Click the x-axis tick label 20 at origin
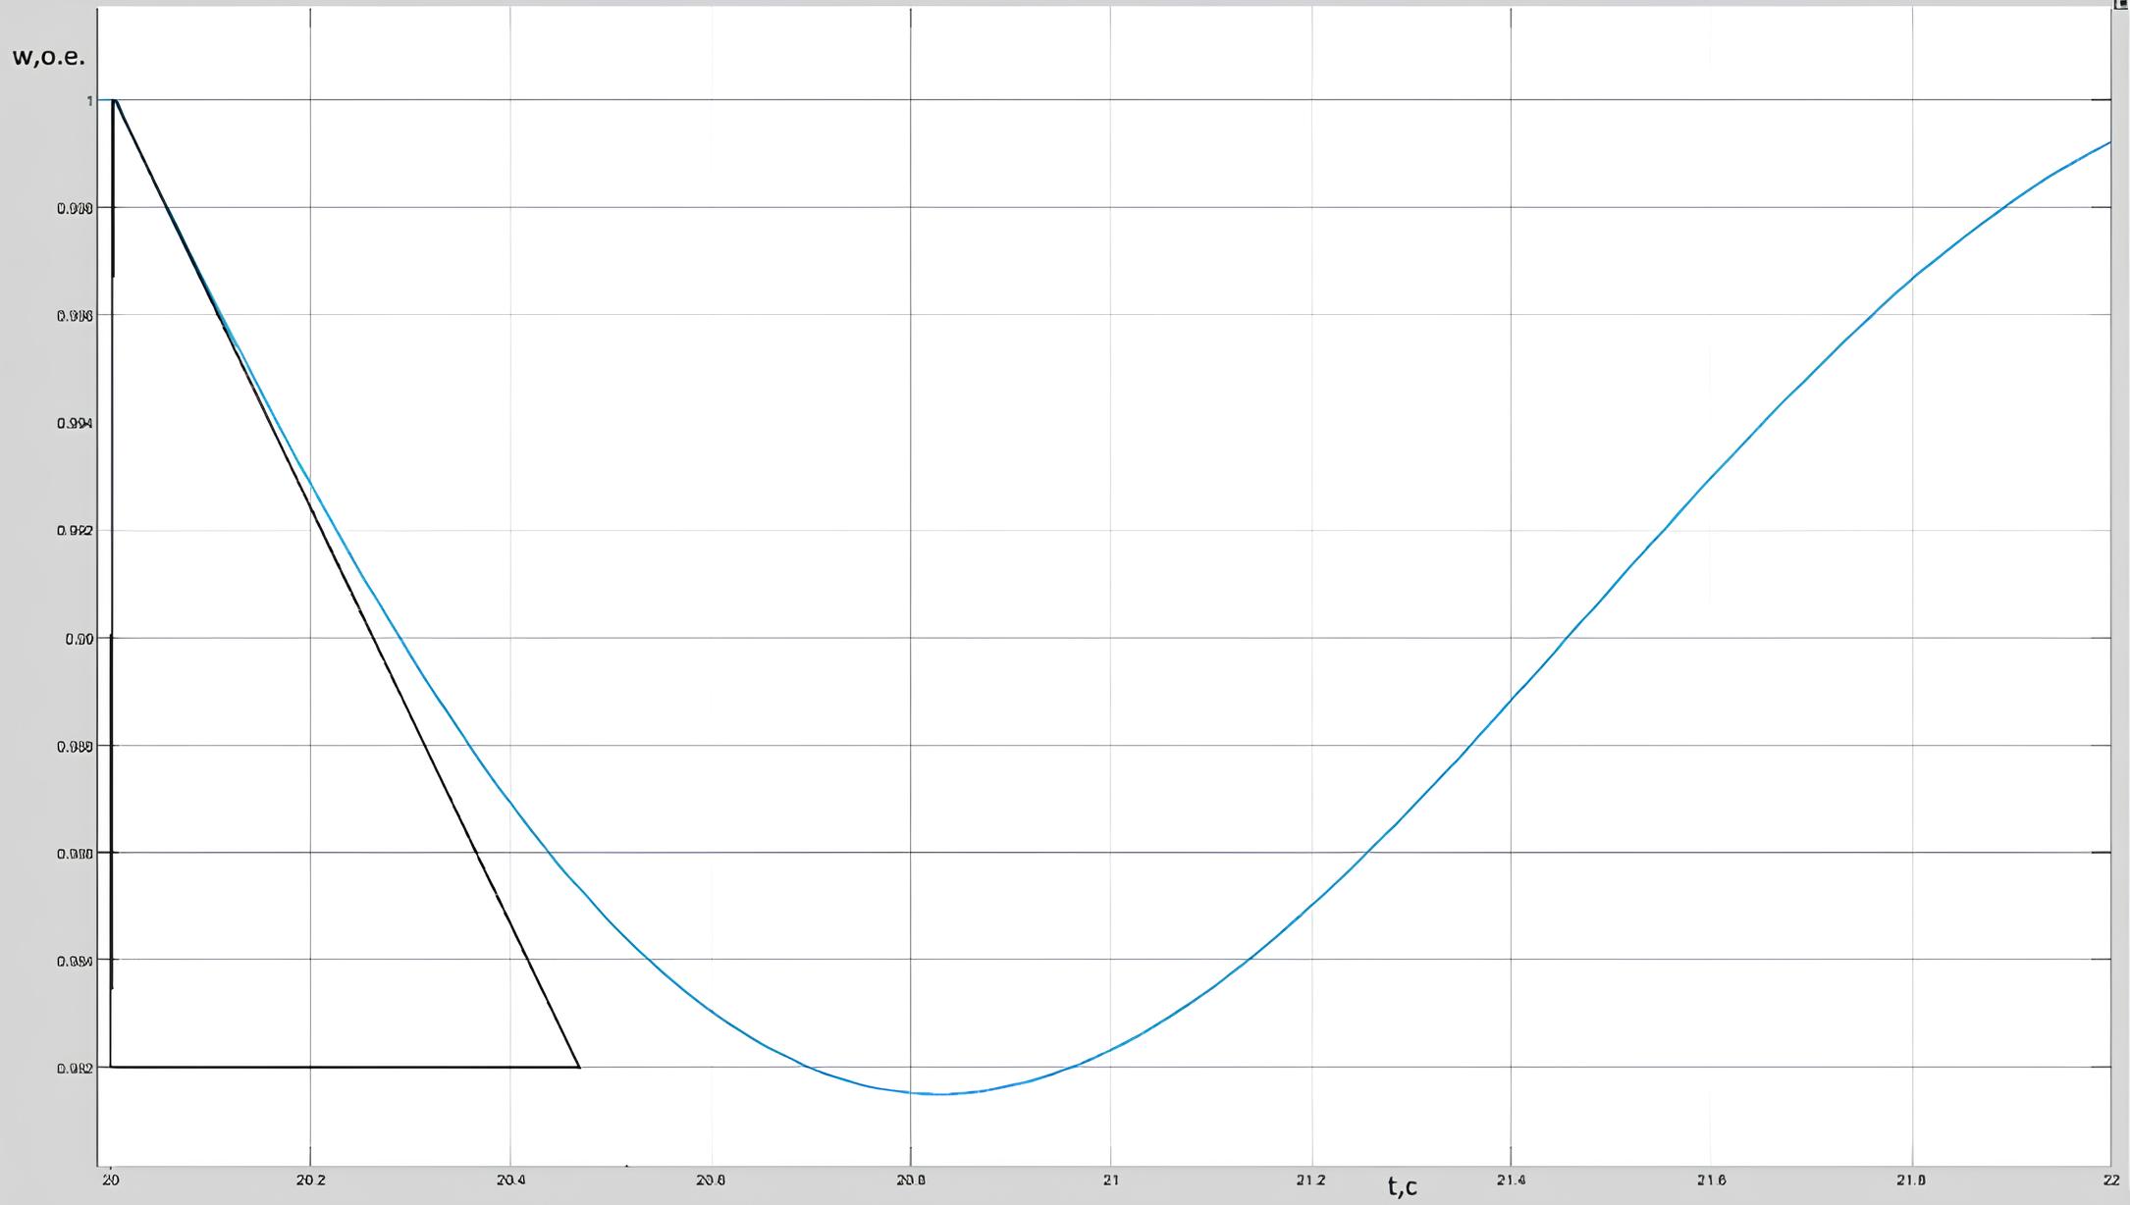Screen dimensions: 2130x1205 (x=110, y=1180)
